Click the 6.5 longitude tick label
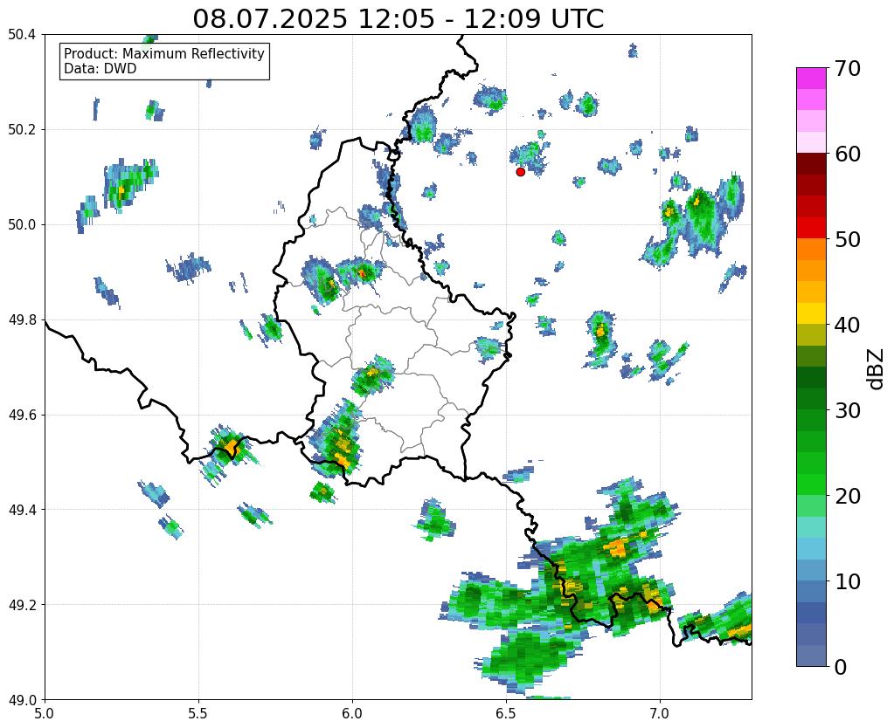The width and height of the screenshot is (894, 728). pos(506,713)
